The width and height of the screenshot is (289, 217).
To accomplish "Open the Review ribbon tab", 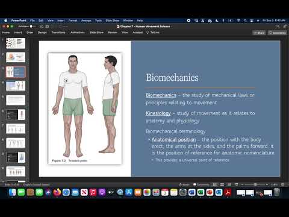I will [x=113, y=33].
